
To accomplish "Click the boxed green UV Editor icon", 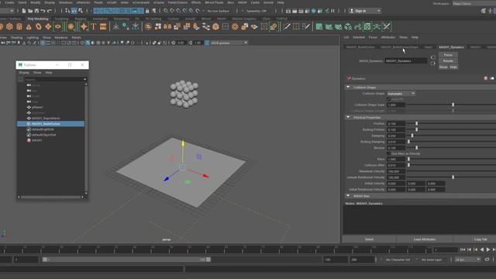I will tap(367, 26).
